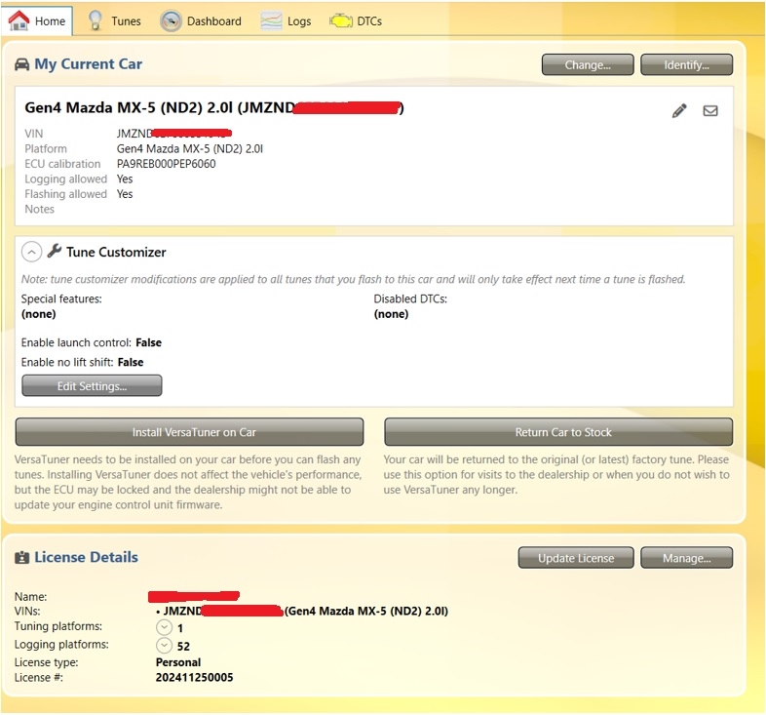Click the wrench icon beside Tune Customizer

click(55, 251)
